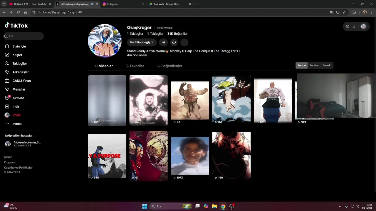Open followed account frigoseviyorumm_3
The height and width of the screenshot is (211, 376).
(23, 144)
